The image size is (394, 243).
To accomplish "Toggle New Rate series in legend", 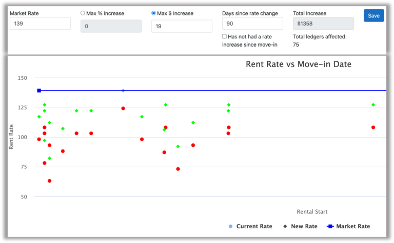I will [x=300, y=226].
